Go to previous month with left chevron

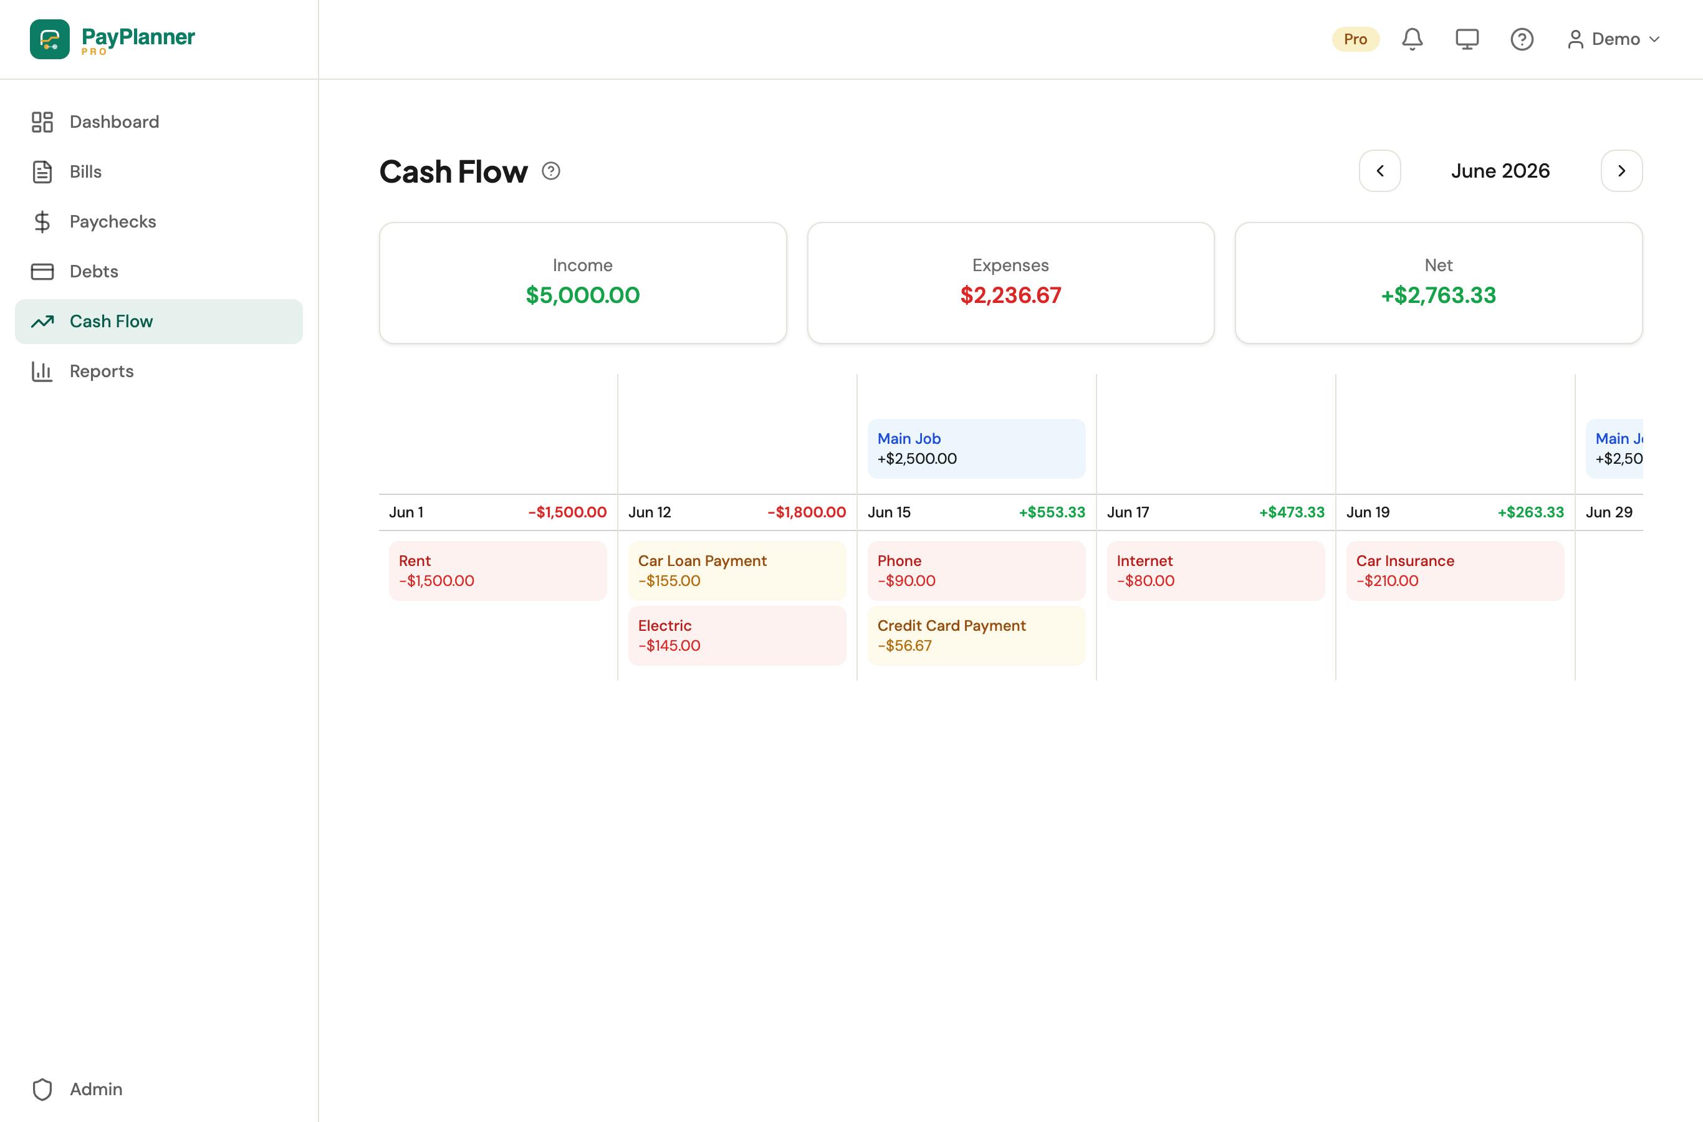[1379, 171]
